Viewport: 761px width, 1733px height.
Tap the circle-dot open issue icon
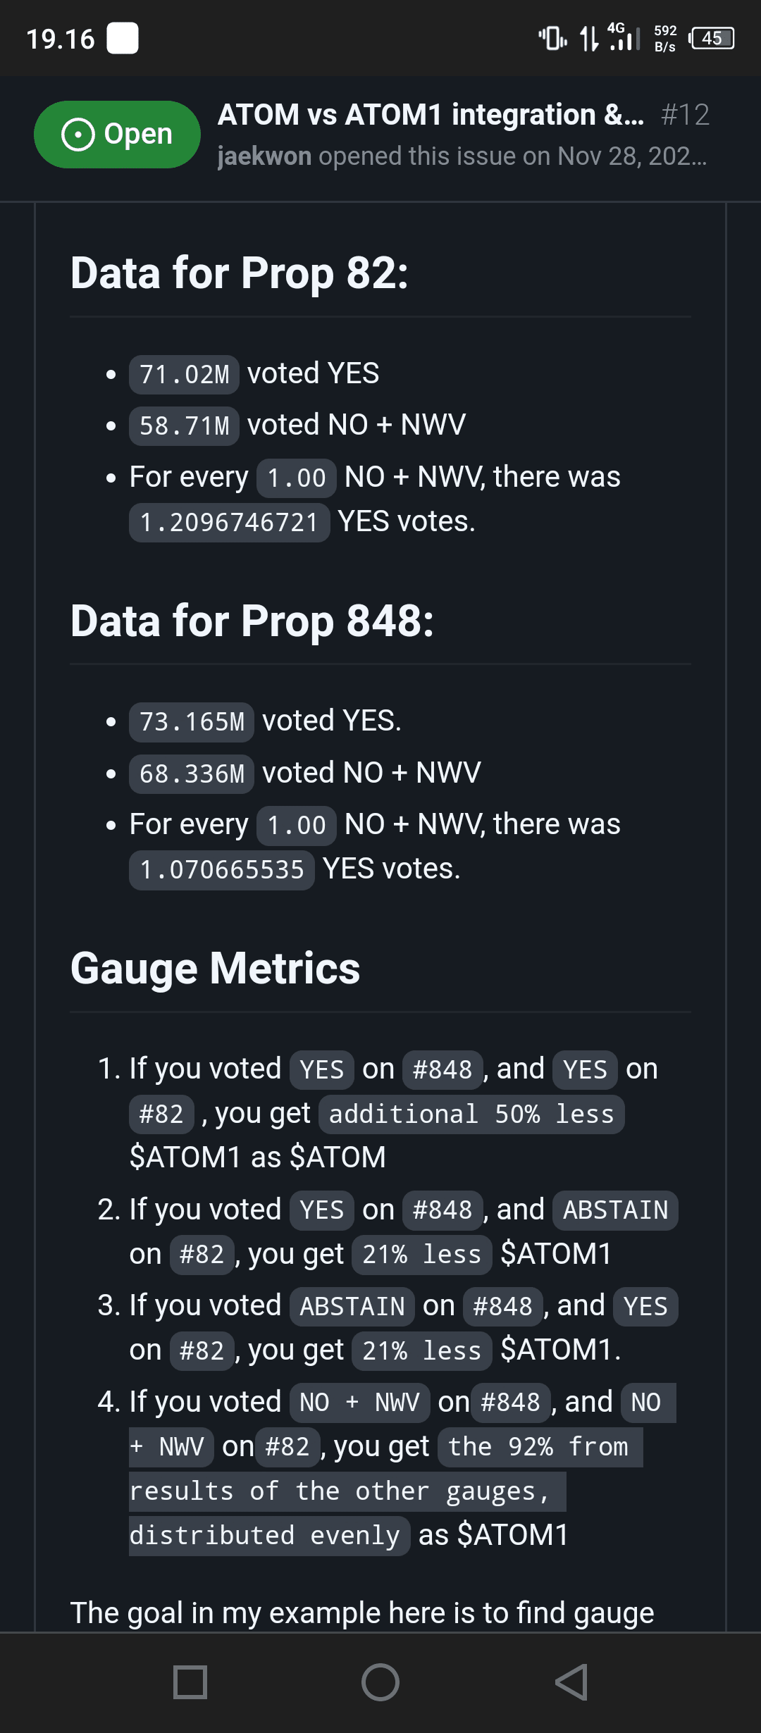click(78, 134)
